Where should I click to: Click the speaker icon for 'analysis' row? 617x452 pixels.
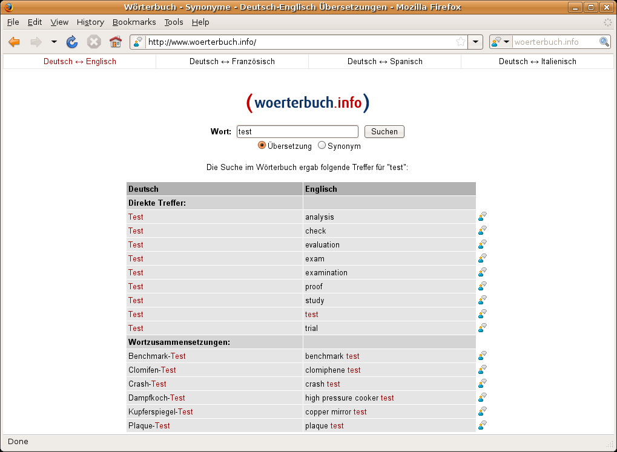coord(483,217)
